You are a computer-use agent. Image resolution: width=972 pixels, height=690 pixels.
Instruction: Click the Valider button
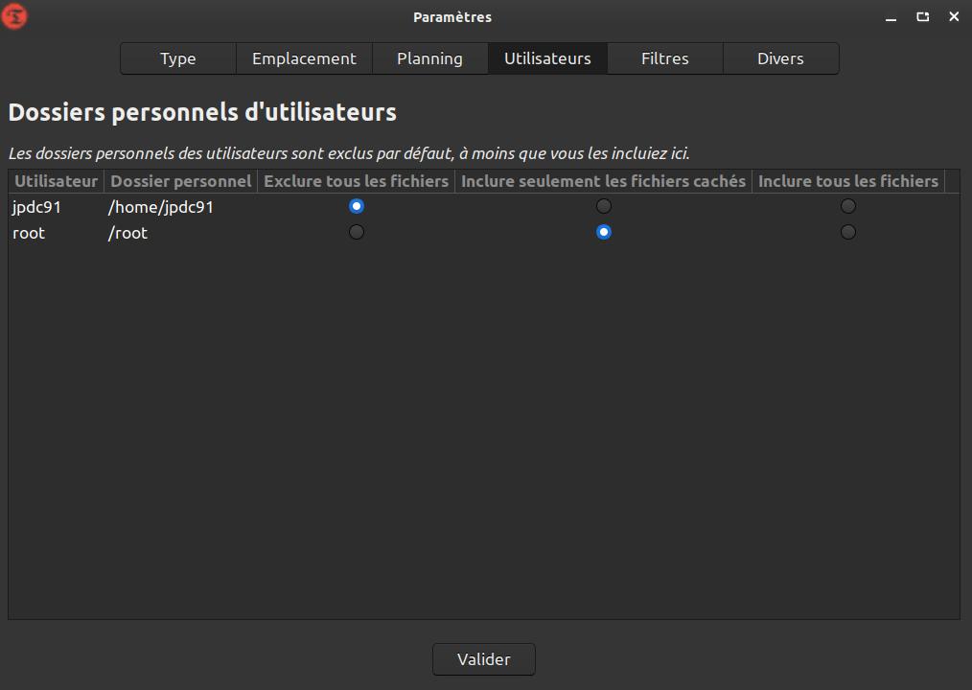coord(483,659)
